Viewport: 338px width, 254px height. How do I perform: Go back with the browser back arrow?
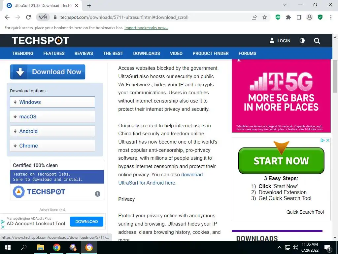[x=7, y=17]
